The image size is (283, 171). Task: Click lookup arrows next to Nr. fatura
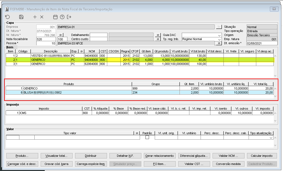61,35
